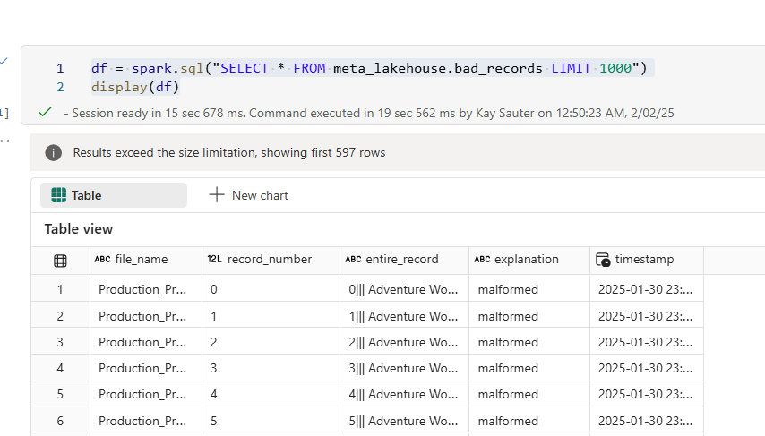Click the 12L type icon beside record_number
This screenshot has width=765, height=436.
point(214,260)
